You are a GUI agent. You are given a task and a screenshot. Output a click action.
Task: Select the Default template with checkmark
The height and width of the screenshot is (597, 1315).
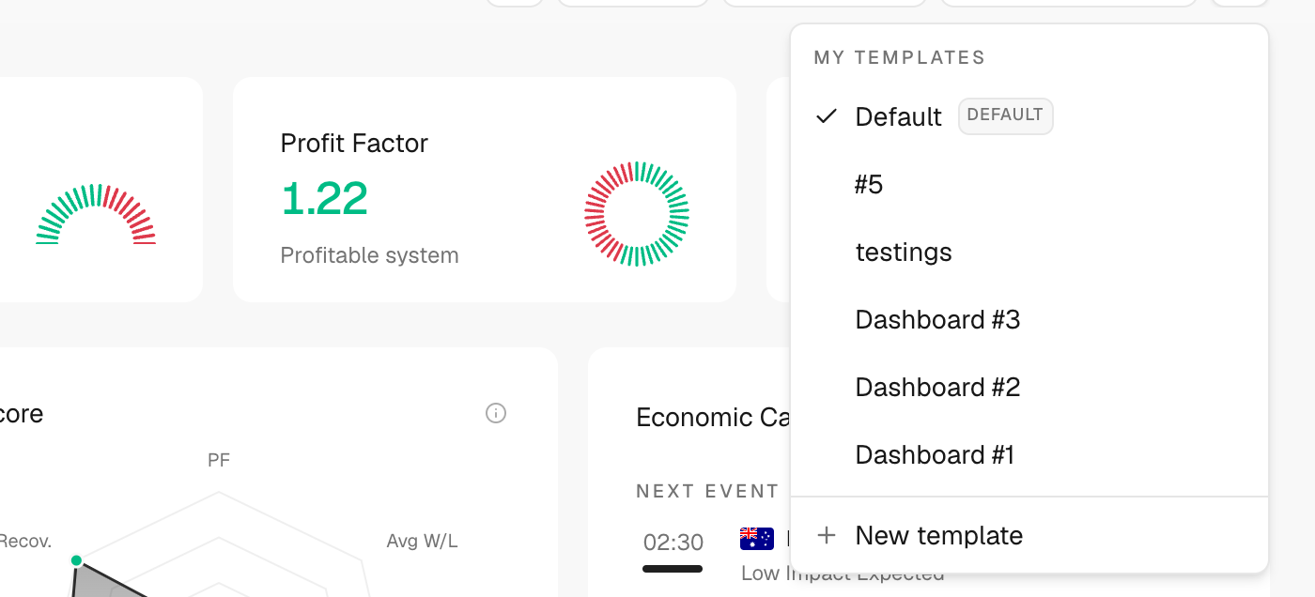[x=1029, y=116]
